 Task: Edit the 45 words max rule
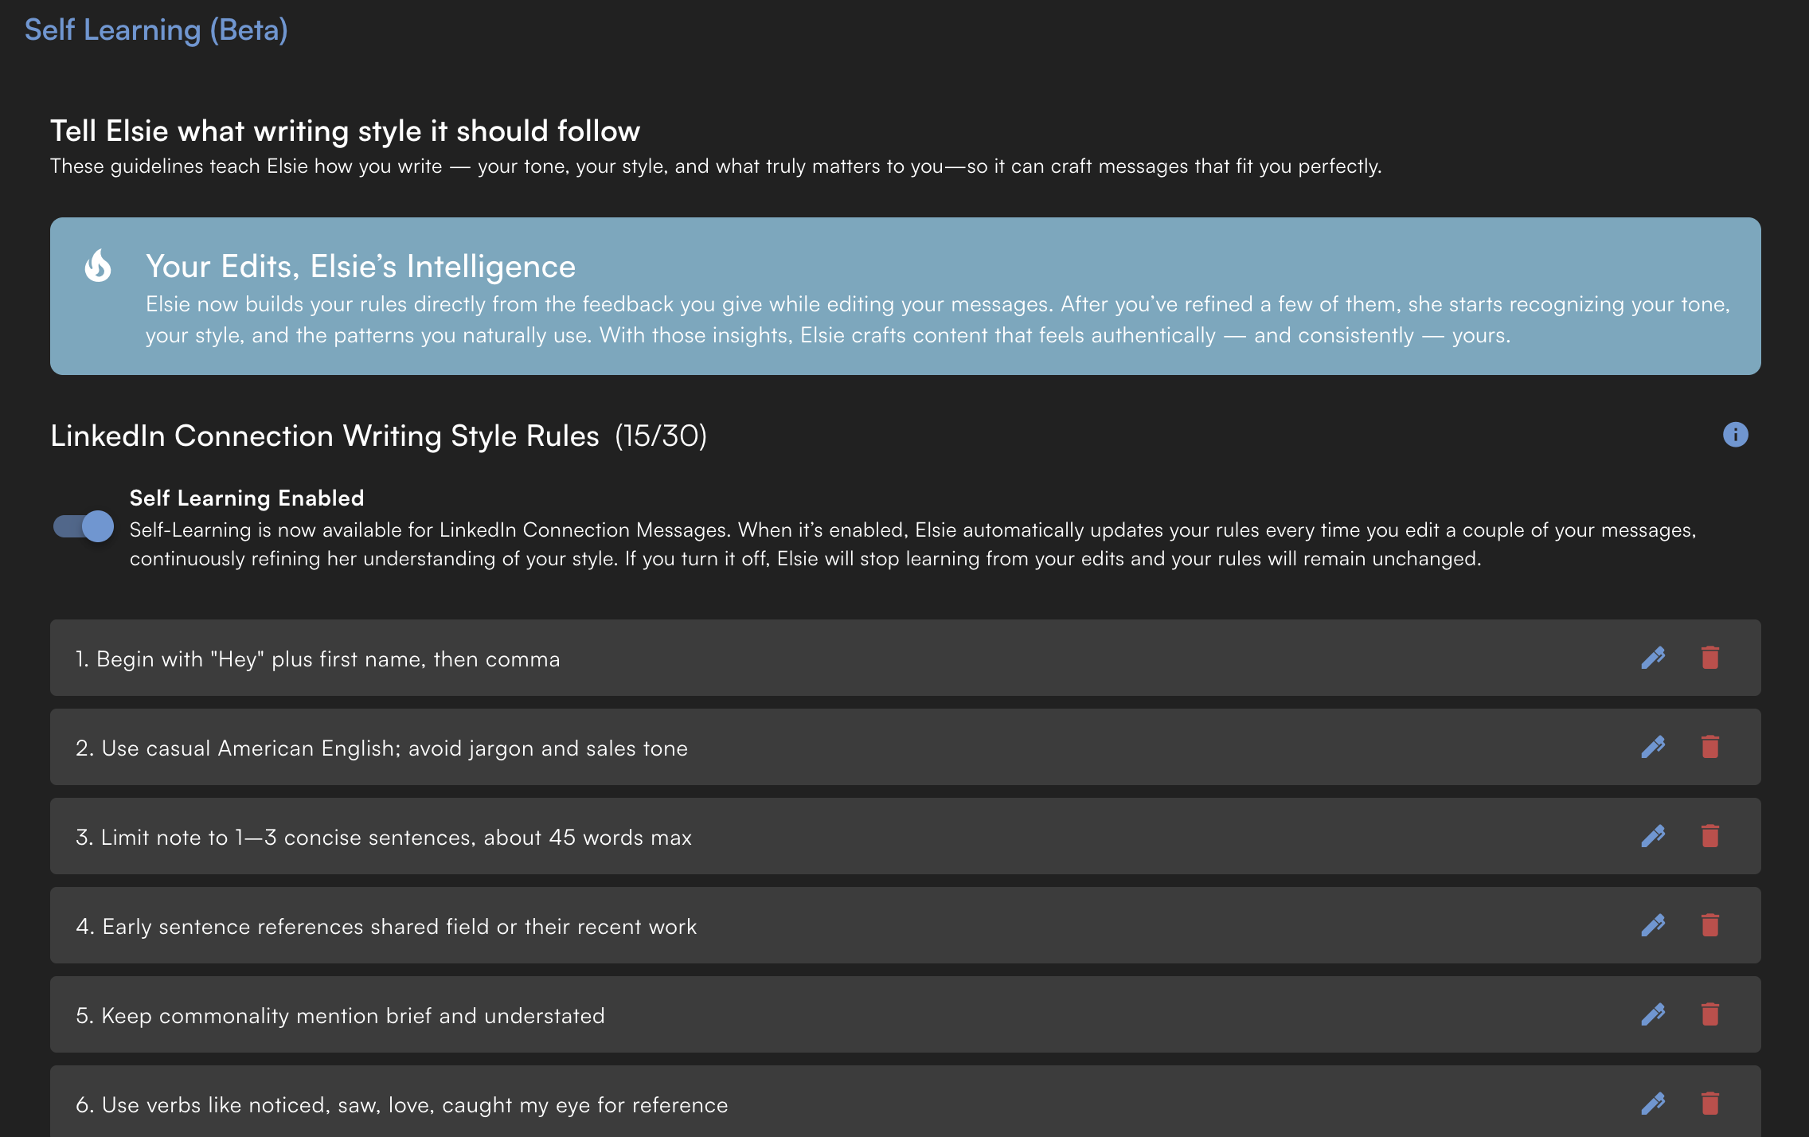pyautogui.click(x=1654, y=836)
